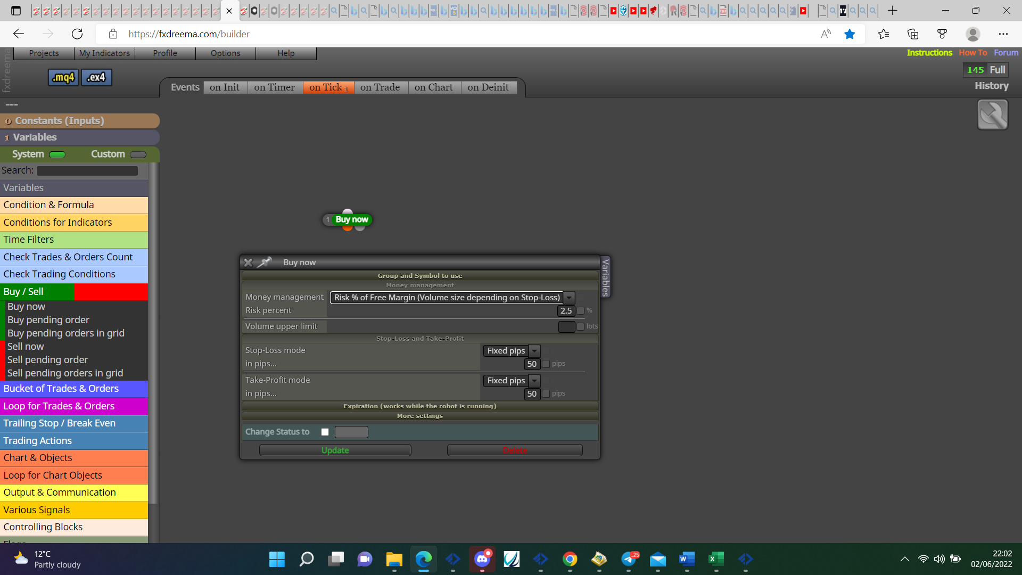Toggle the System blocks switch
The width and height of the screenshot is (1022, 575).
(x=57, y=154)
